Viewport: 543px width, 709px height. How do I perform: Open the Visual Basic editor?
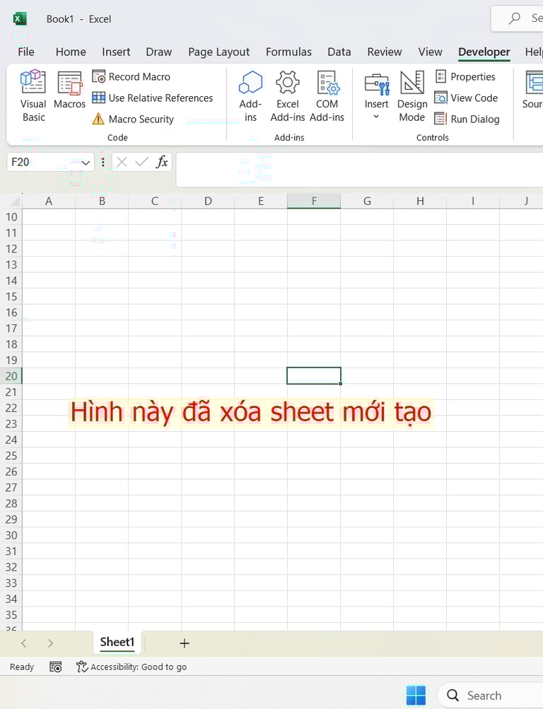tap(33, 96)
